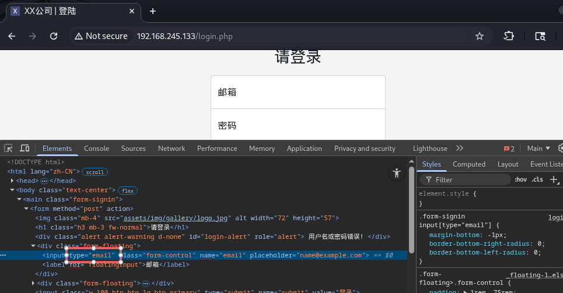Click the ellipsis inside the head element

[x=44, y=181]
